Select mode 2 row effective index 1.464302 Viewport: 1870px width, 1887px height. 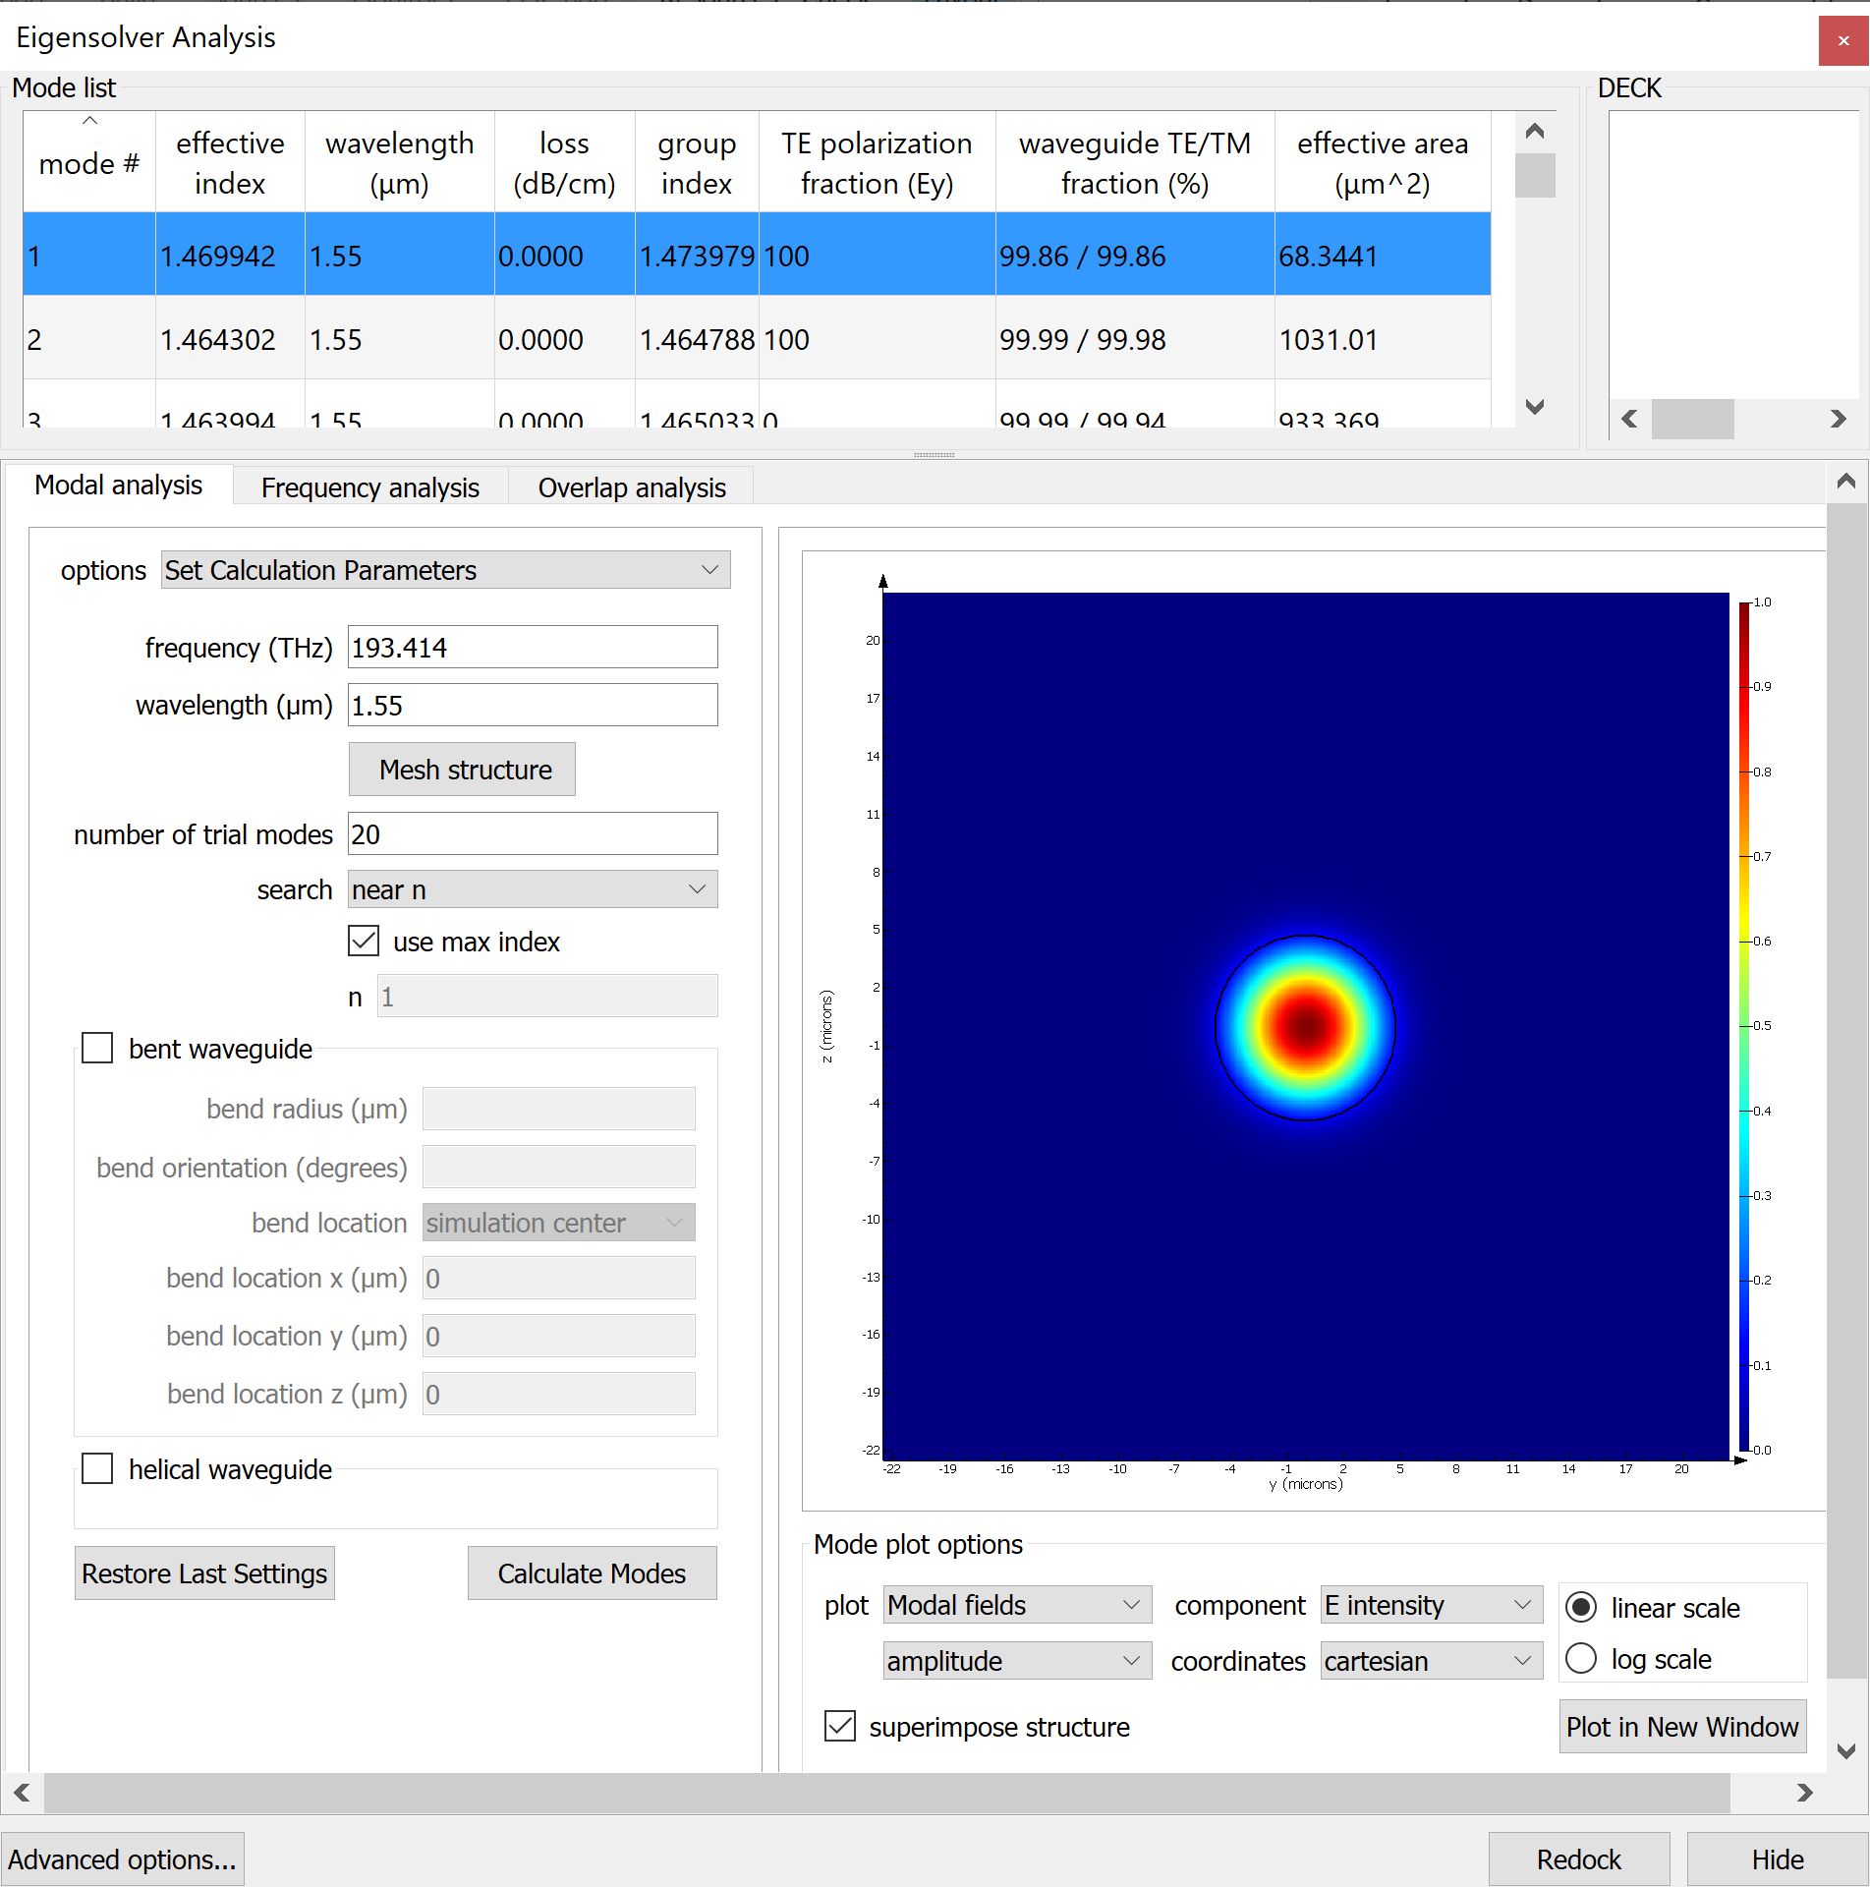[x=230, y=339]
